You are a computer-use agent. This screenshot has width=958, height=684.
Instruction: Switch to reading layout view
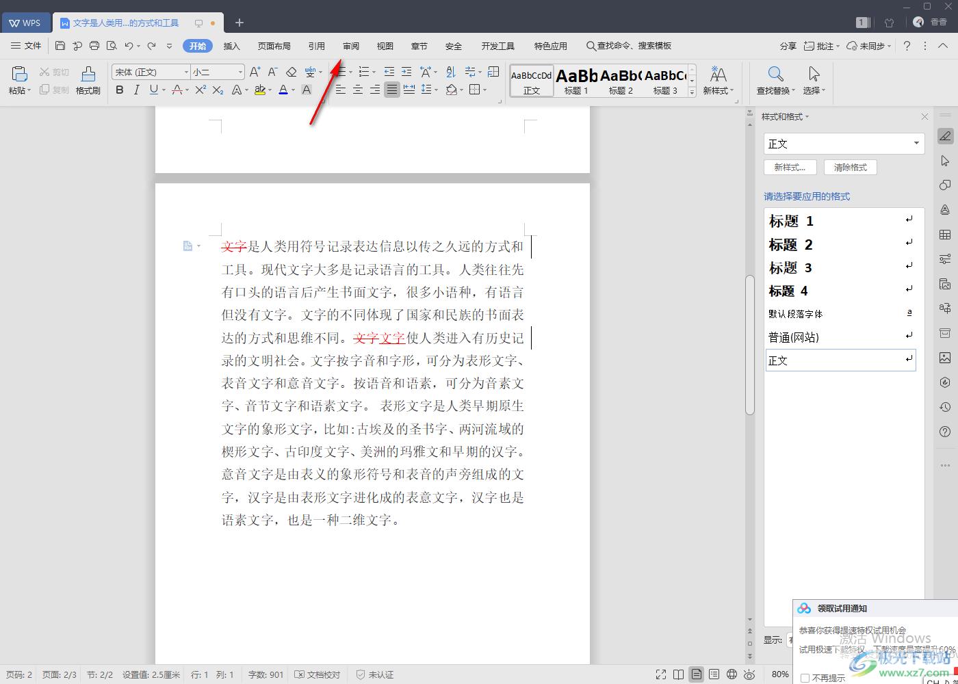pyautogui.click(x=678, y=674)
